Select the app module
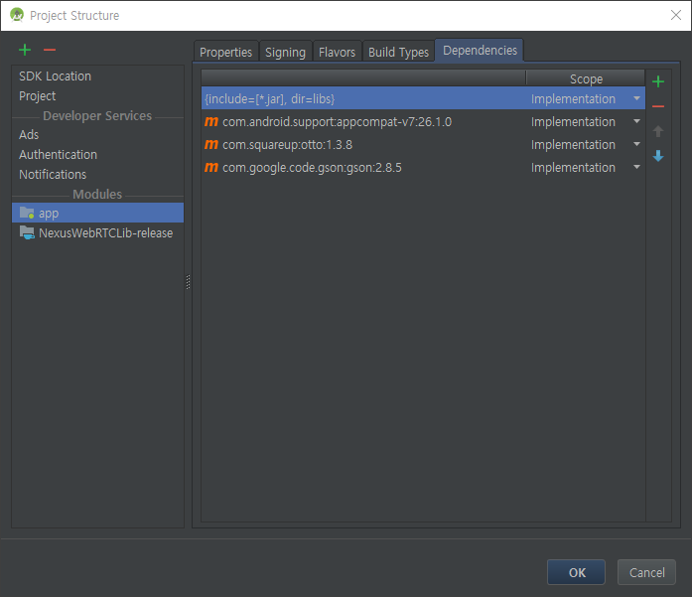The height and width of the screenshot is (597, 692). pos(97,213)
